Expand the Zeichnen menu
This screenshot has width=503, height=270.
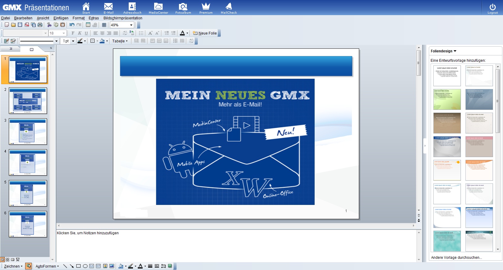(x=13, y=266)
